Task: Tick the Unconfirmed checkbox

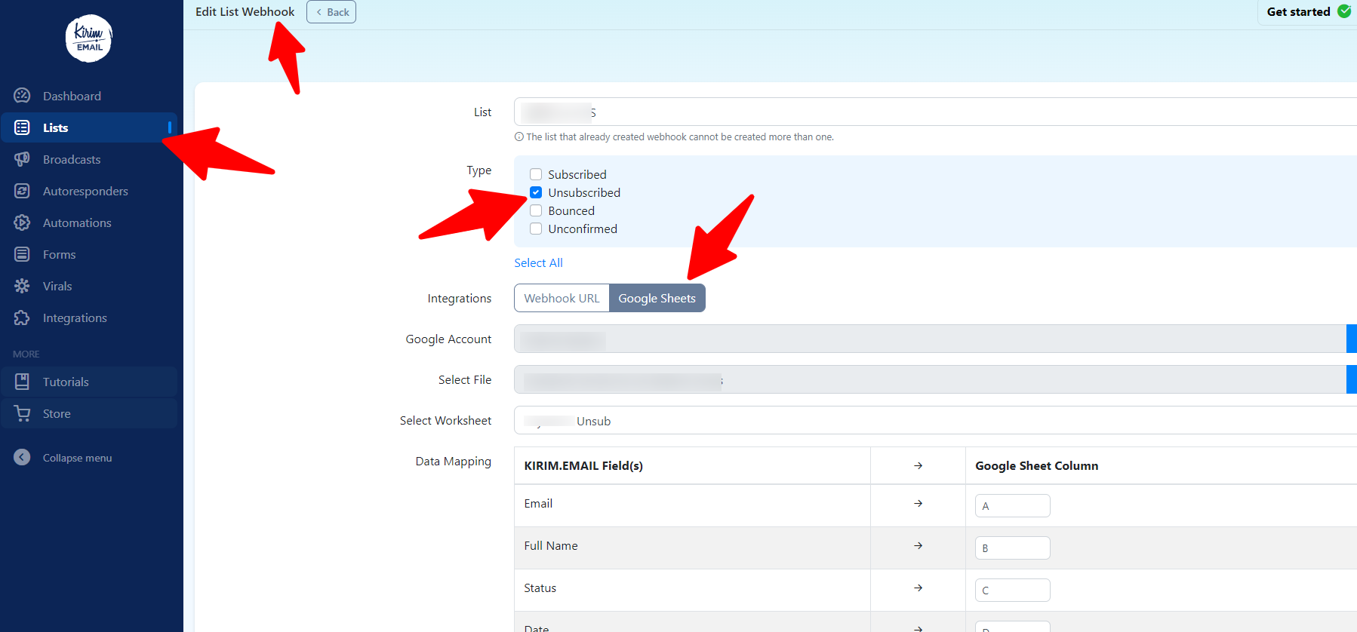Action: click(536, 229)
